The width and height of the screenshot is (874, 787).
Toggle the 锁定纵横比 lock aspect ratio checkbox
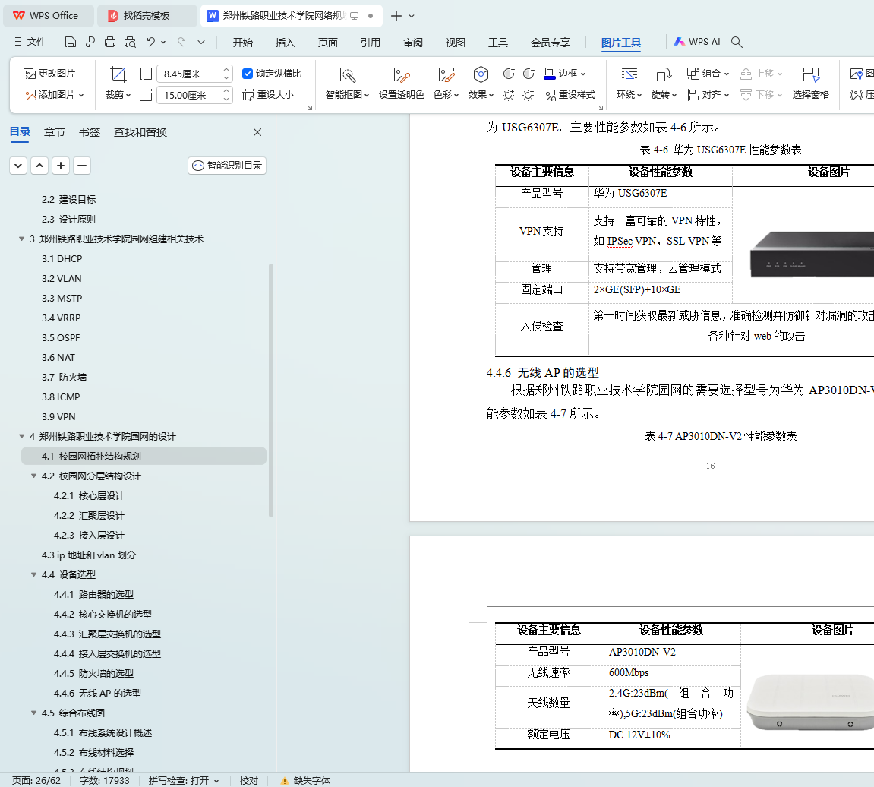248,74
